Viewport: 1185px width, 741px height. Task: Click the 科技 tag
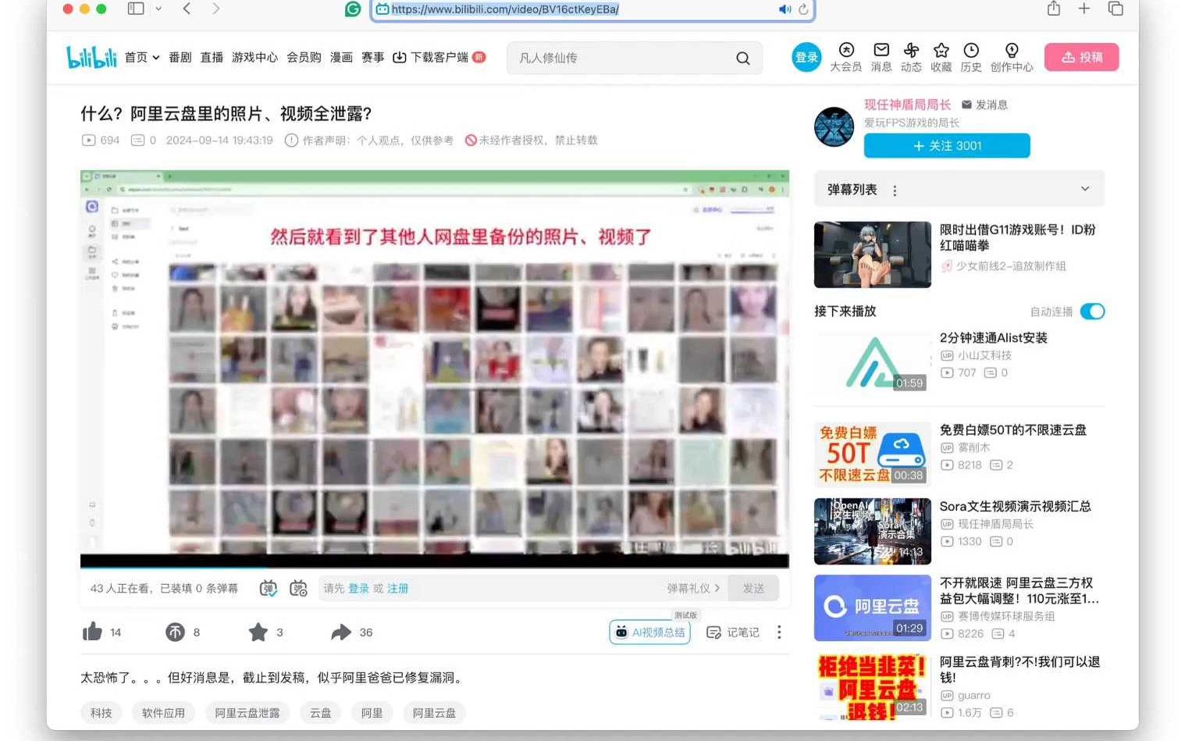pyautogui.click(x=101, y=712)
